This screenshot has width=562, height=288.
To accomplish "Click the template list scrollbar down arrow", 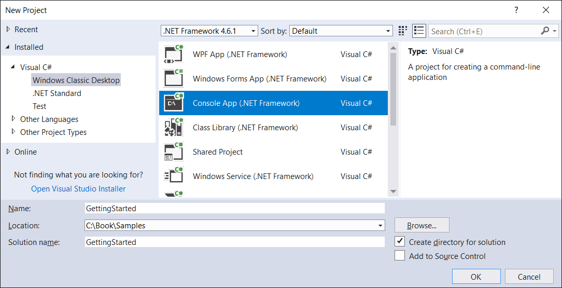I will 393,191.
